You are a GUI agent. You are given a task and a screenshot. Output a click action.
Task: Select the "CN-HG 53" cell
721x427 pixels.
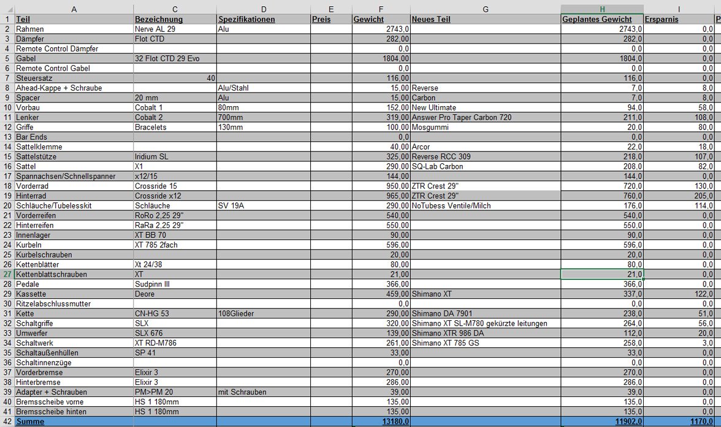[175, 314]
